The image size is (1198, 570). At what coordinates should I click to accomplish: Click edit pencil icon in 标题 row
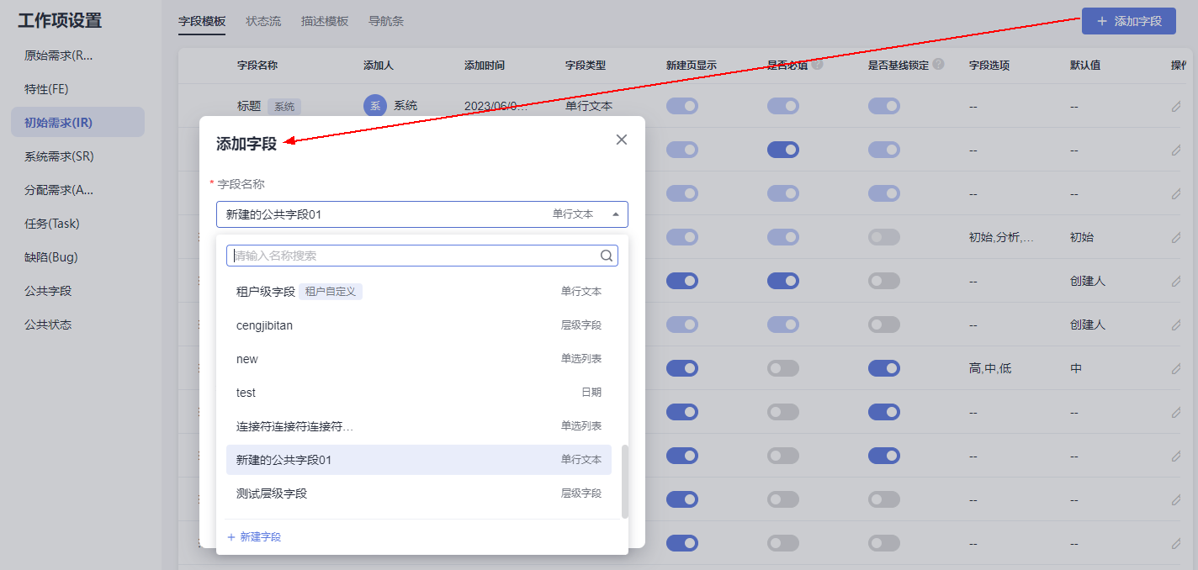click(1176, 106)
